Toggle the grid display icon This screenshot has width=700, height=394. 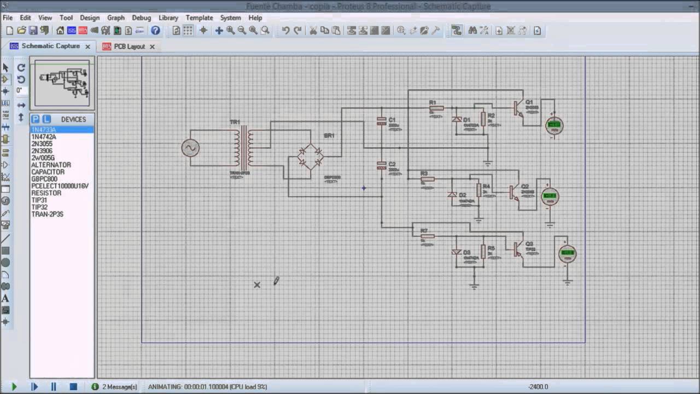[x=188, y=31]
